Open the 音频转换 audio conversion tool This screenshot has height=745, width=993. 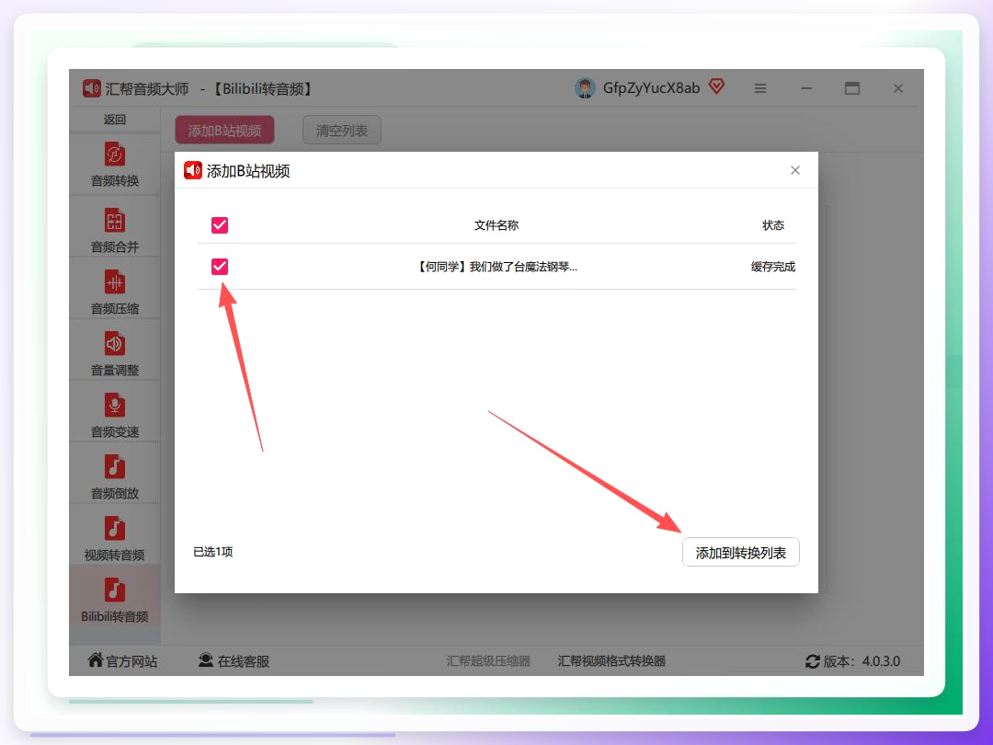coord(115,165)
